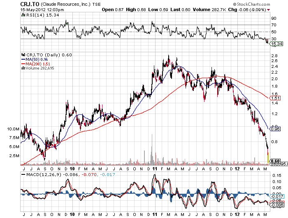Click the High 0.68 value in header
Screen dimensions: 288x218
pyautogui.click(x=136, y=9)
